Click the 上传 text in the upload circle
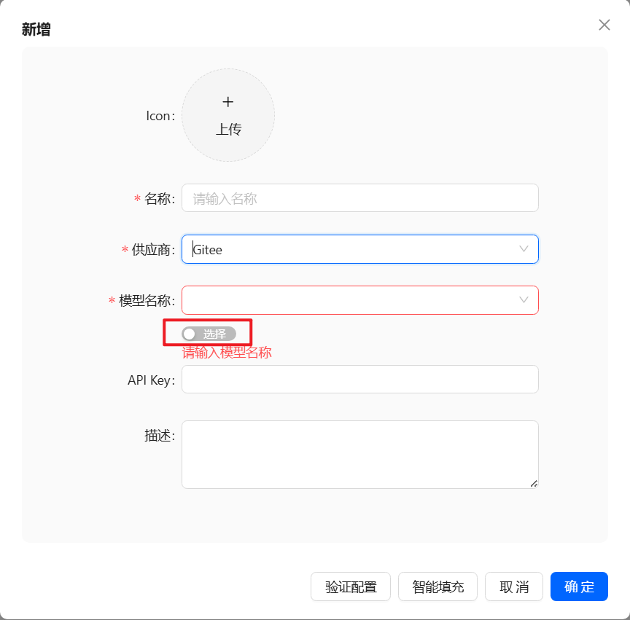The height and width of the screenshot is (620, 630). pyautogui.click(x=228, y=130)
